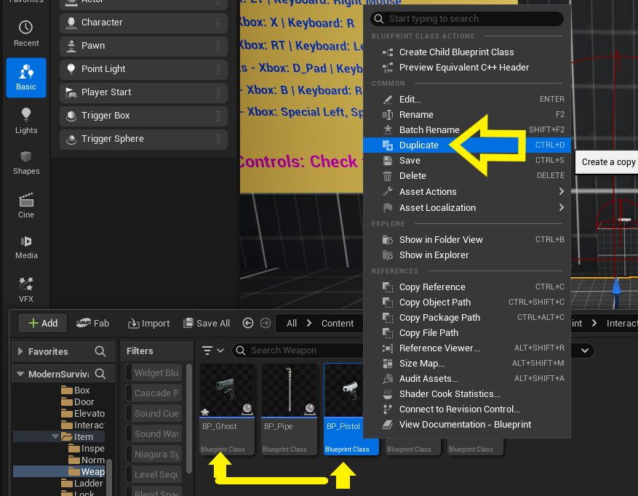Viewport: 638px width, 496px height.
Task: Click the Add button in Content Browser
Action: tap(43, 323)
